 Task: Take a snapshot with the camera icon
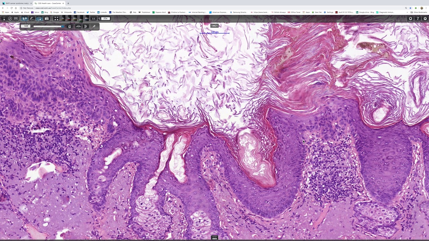(x=47, y=18)
